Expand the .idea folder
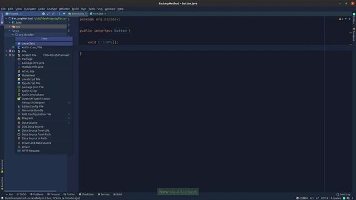The height and width of the screenshot is (200, 356). (9, 22)
